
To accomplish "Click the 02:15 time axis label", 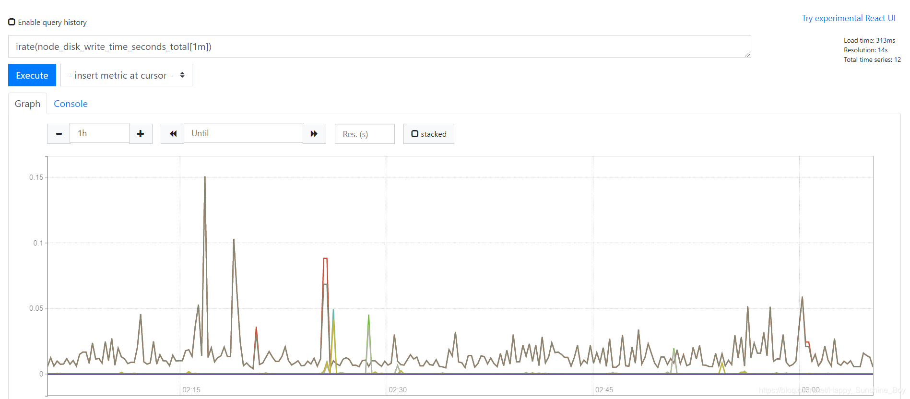I will pos(191,390).
